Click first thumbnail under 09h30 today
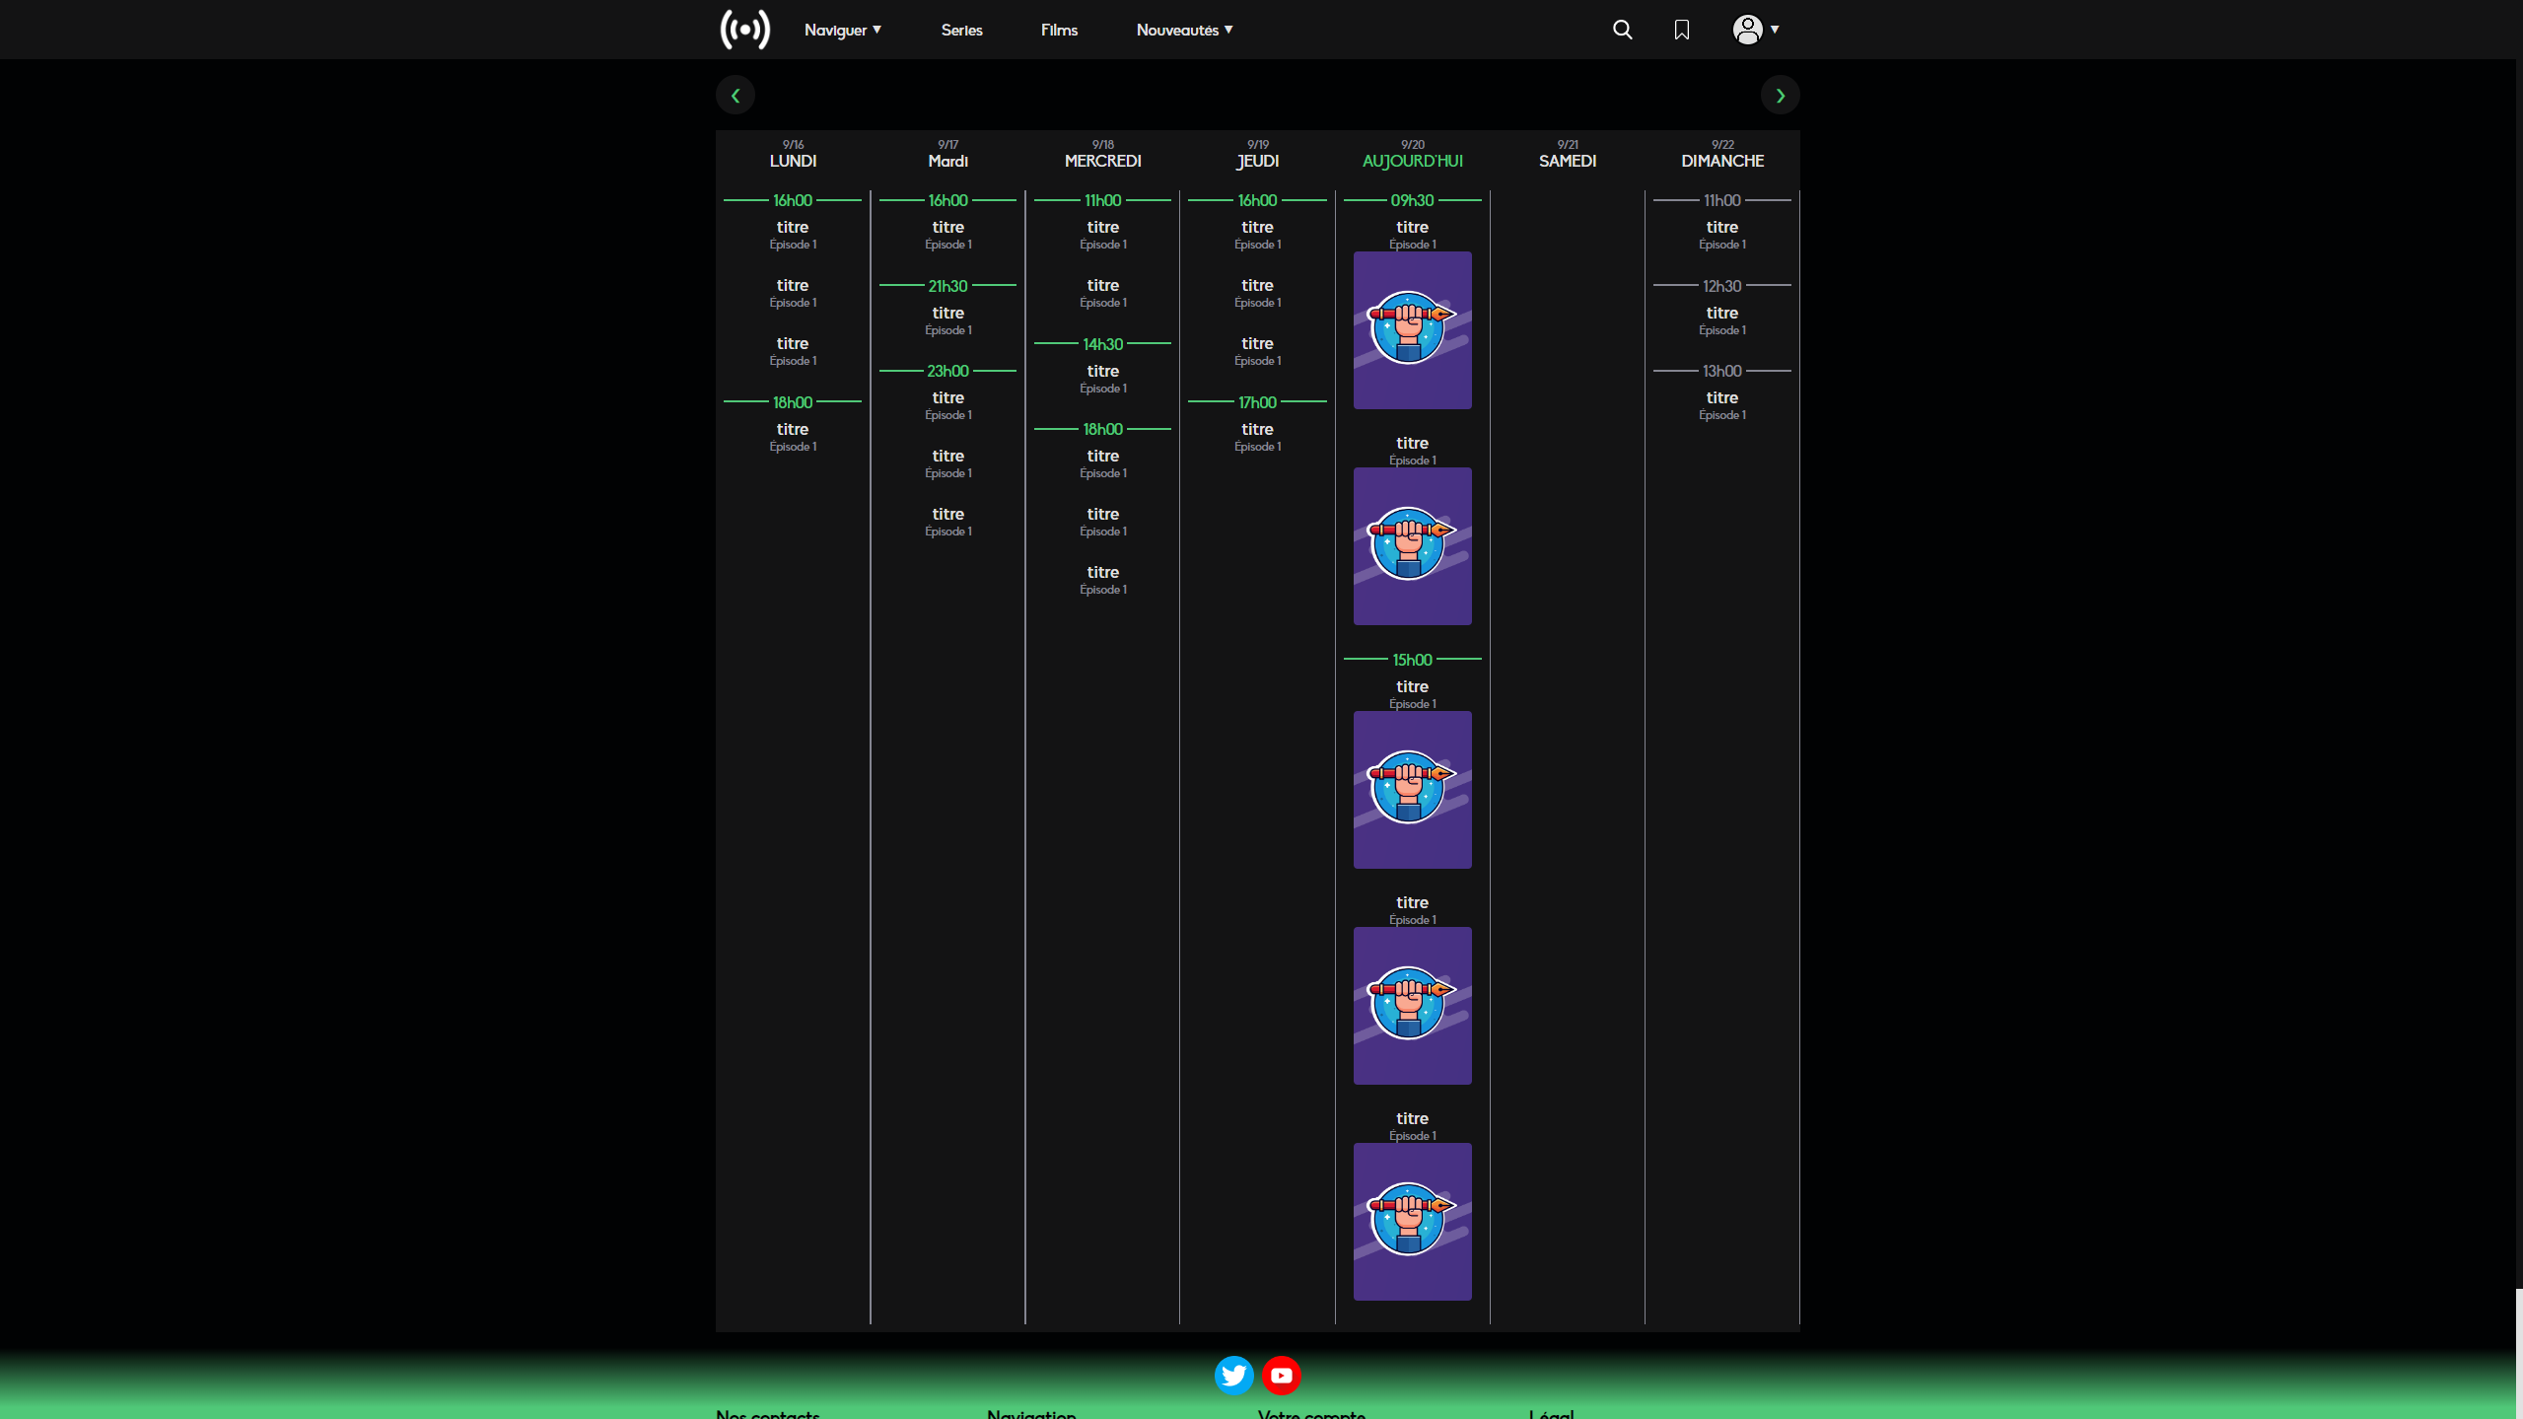Viewport: 2523px width, 1419px height. click(x=1412, y=330)
